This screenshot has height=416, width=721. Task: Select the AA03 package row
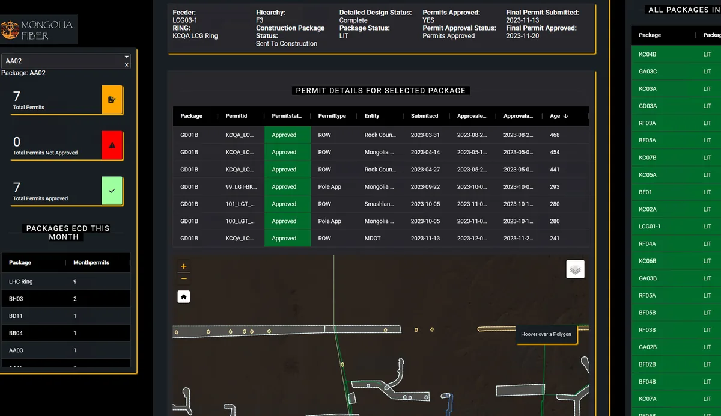[65, 350]
